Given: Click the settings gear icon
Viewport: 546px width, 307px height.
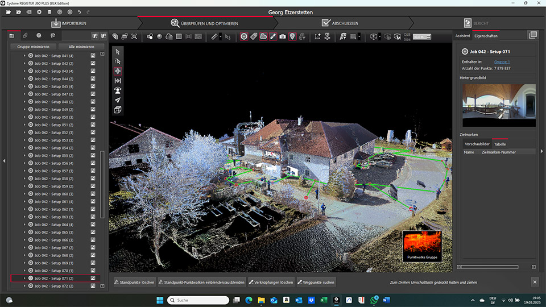Looking at the screenshot, I should (39, 12).
